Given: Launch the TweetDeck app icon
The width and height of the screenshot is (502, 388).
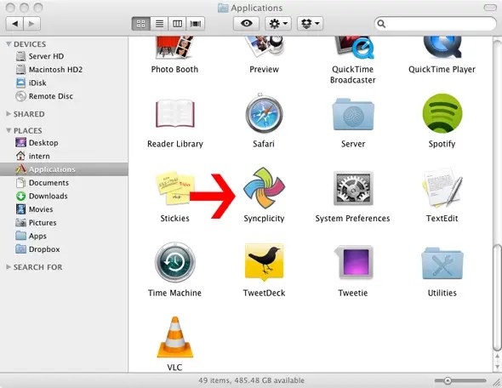Looking at the screenshot, I should [264, 262].
